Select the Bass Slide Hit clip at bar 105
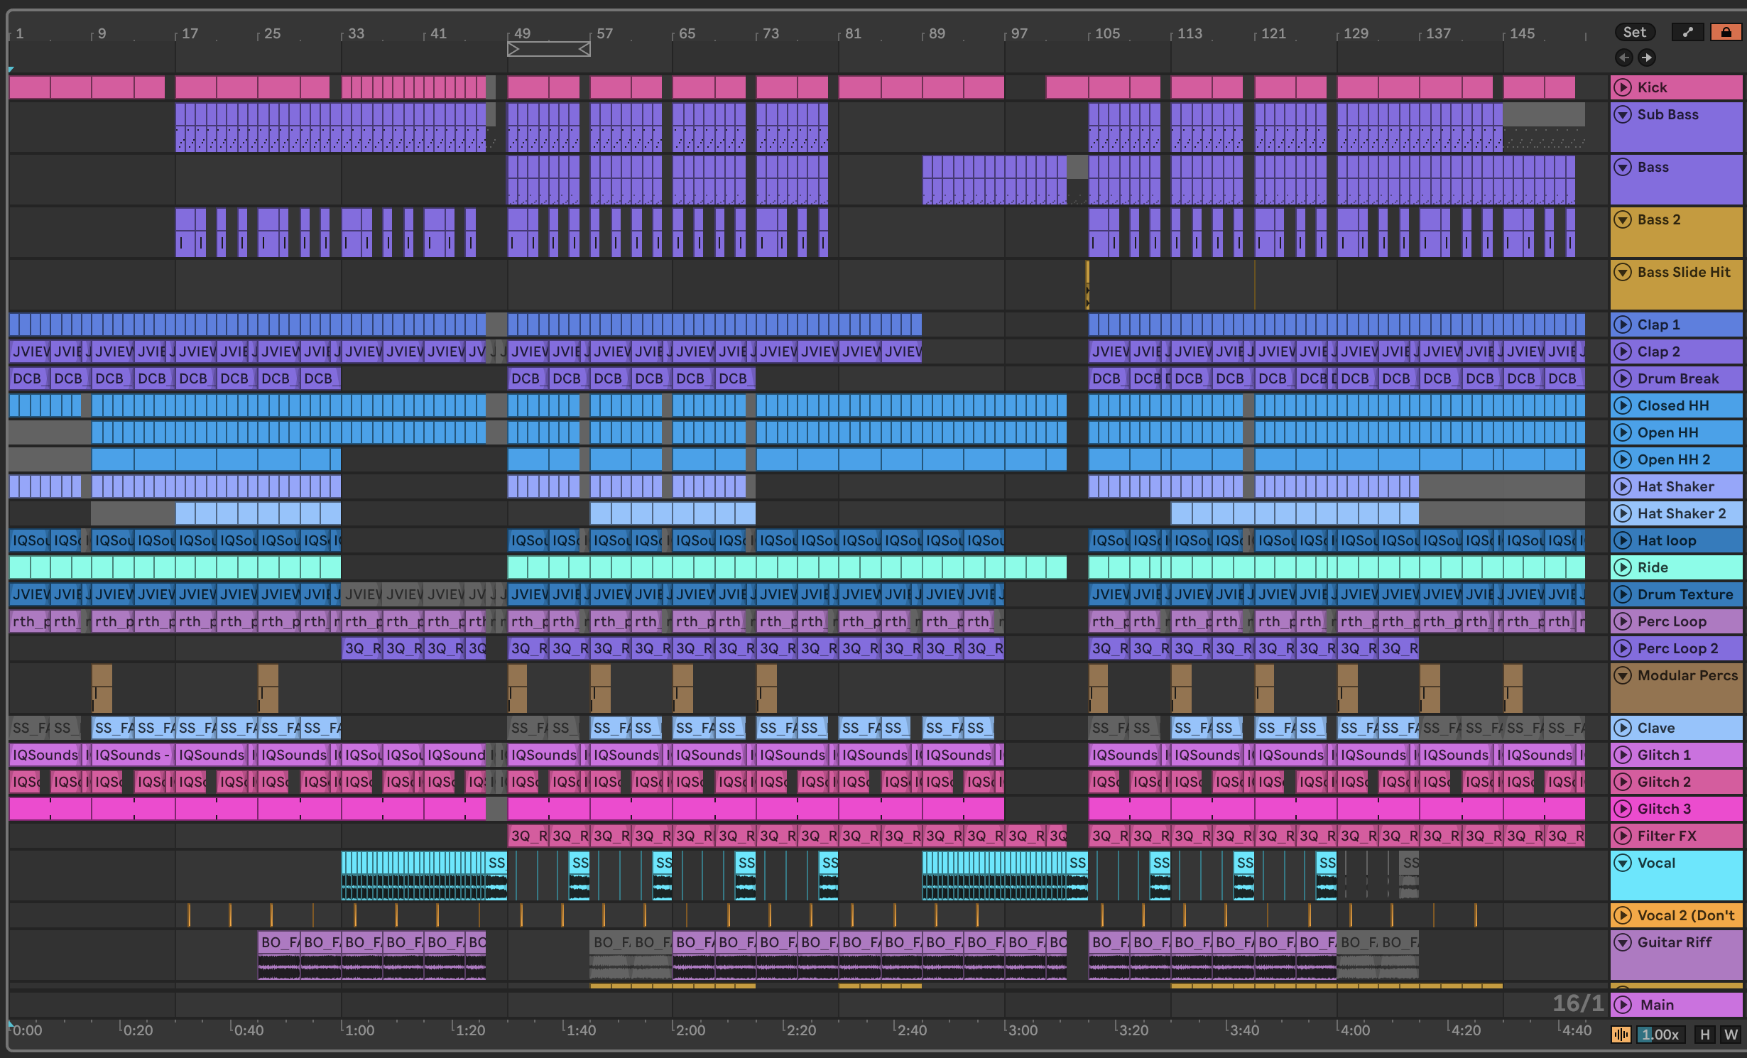 pos(1087,285)
